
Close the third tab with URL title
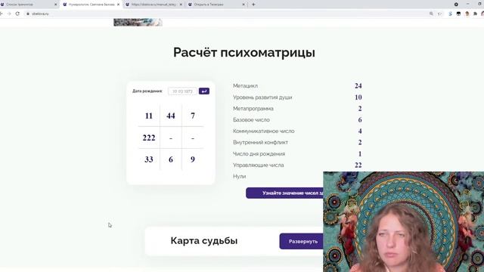(181, 5)
